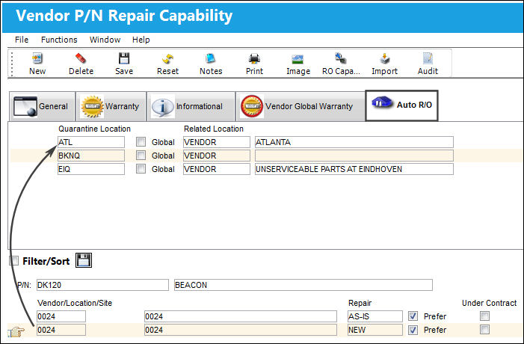Toggle Global checkbox for BKNQ row
This screenshot has height=344, width=524.
pyautogui.click(x=141, y=155)
